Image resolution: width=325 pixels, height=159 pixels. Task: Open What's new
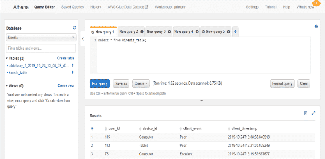pyautogui.click(x=305, y=7)
